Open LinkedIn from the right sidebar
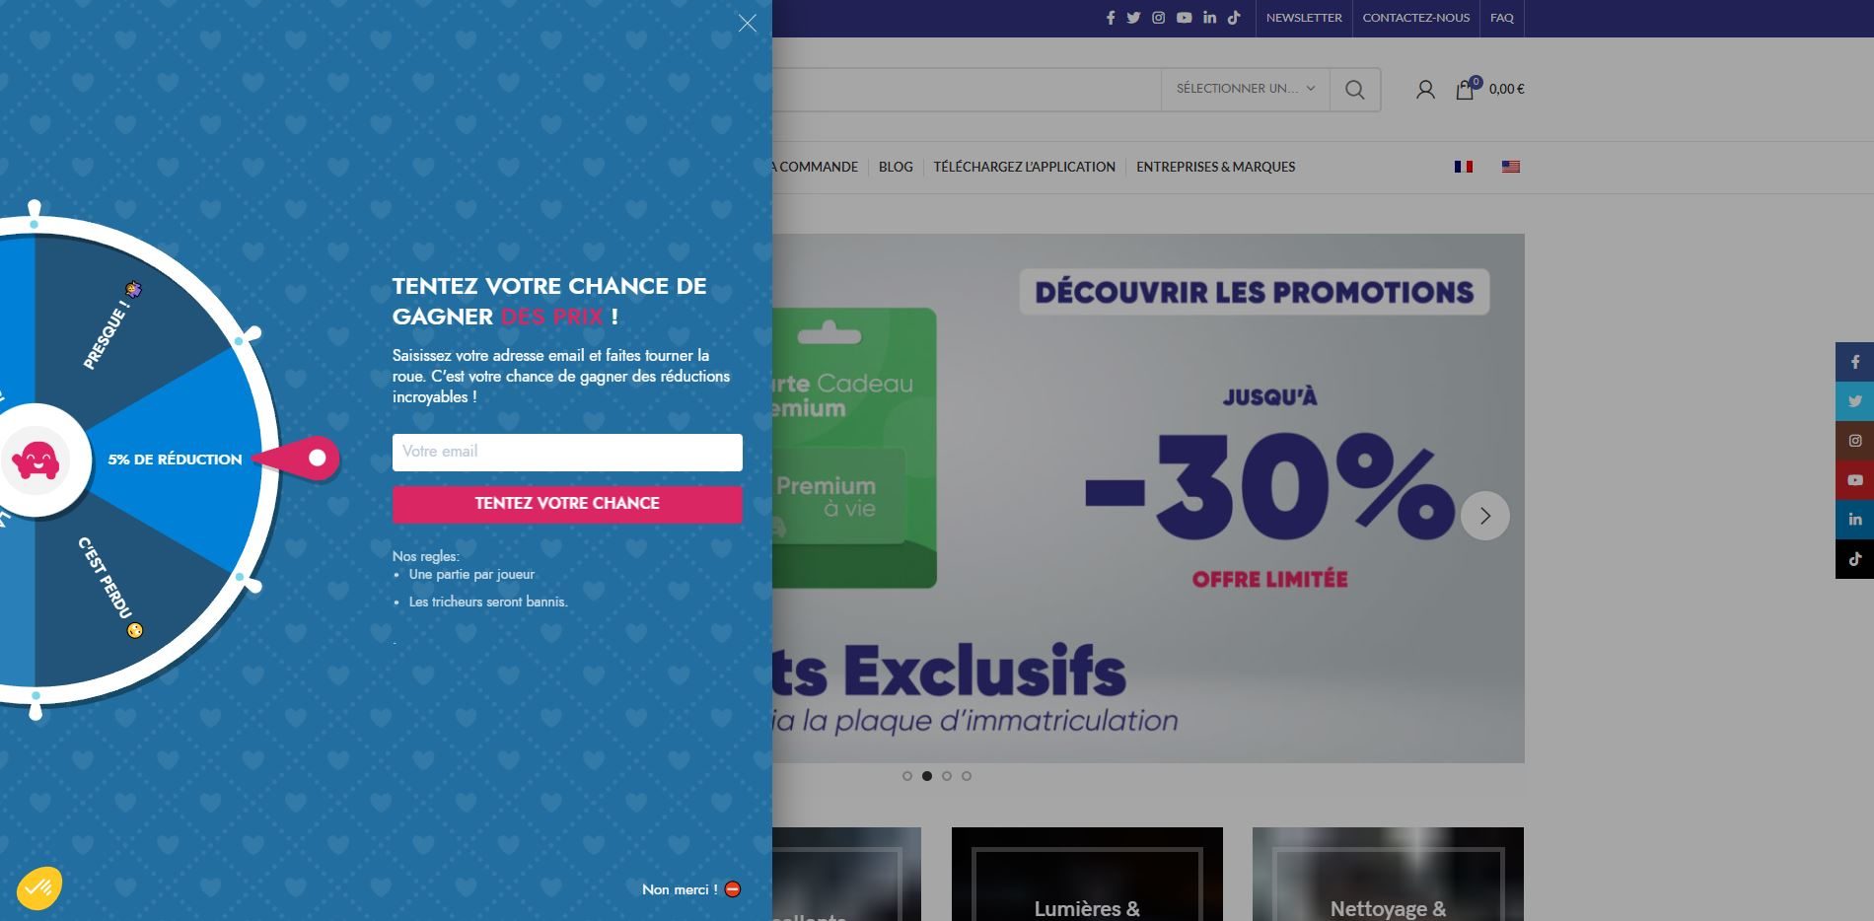 (1854, 520)
